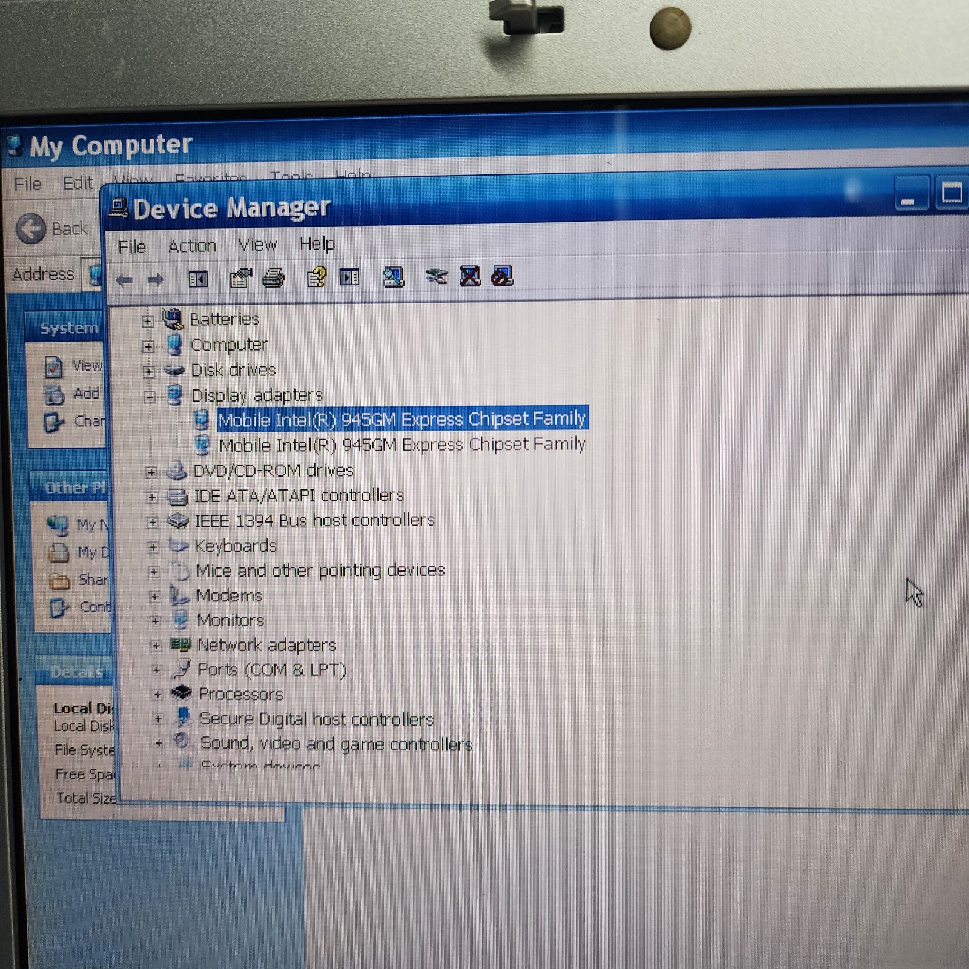Click the Back arrow in Device Manager toolbar

pos(125,280)
